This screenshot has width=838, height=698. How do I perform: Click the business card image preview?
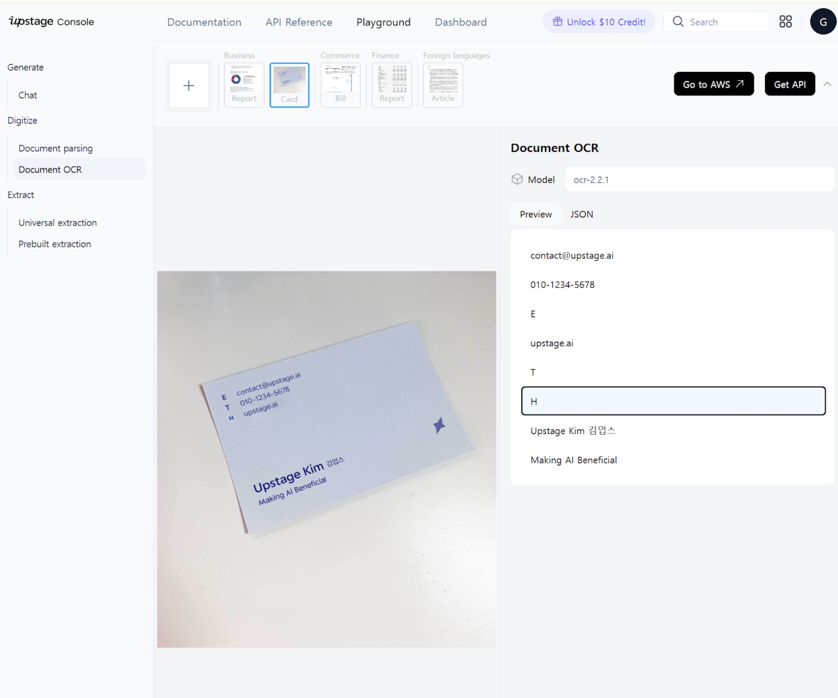point(327,459)
